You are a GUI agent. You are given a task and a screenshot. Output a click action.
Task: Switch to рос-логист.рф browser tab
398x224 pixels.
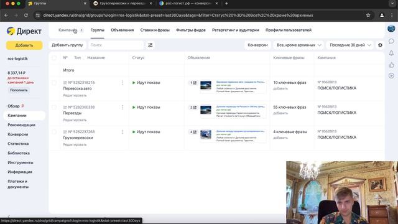click(x=188, y=4)
